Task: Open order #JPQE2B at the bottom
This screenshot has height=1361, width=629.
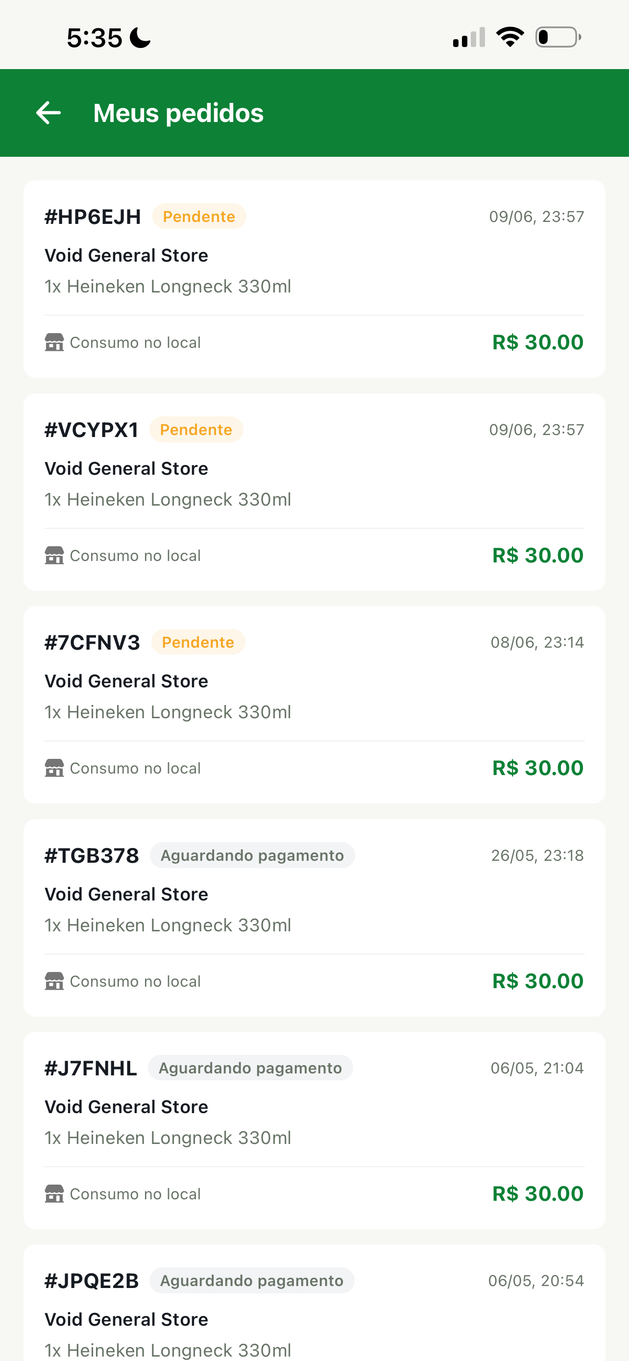Action: [x=314, y=1303]
